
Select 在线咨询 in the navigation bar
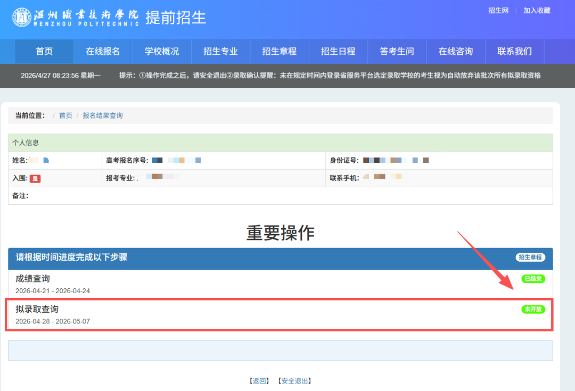[456, 52]
